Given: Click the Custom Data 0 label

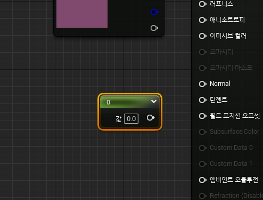Looking at the screenshot, I should tap(231, 148).
